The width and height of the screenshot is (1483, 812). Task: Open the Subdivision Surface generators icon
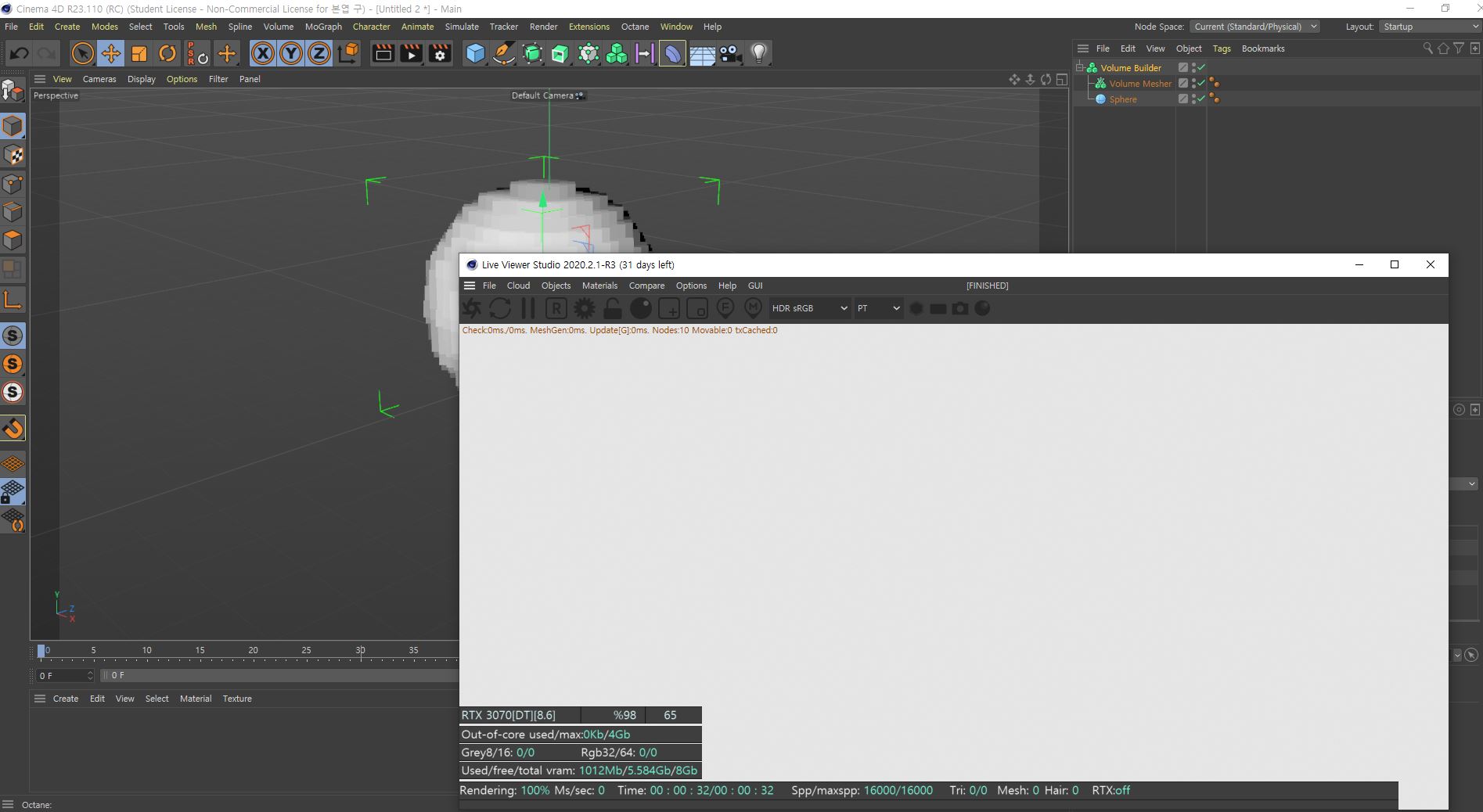532,53
